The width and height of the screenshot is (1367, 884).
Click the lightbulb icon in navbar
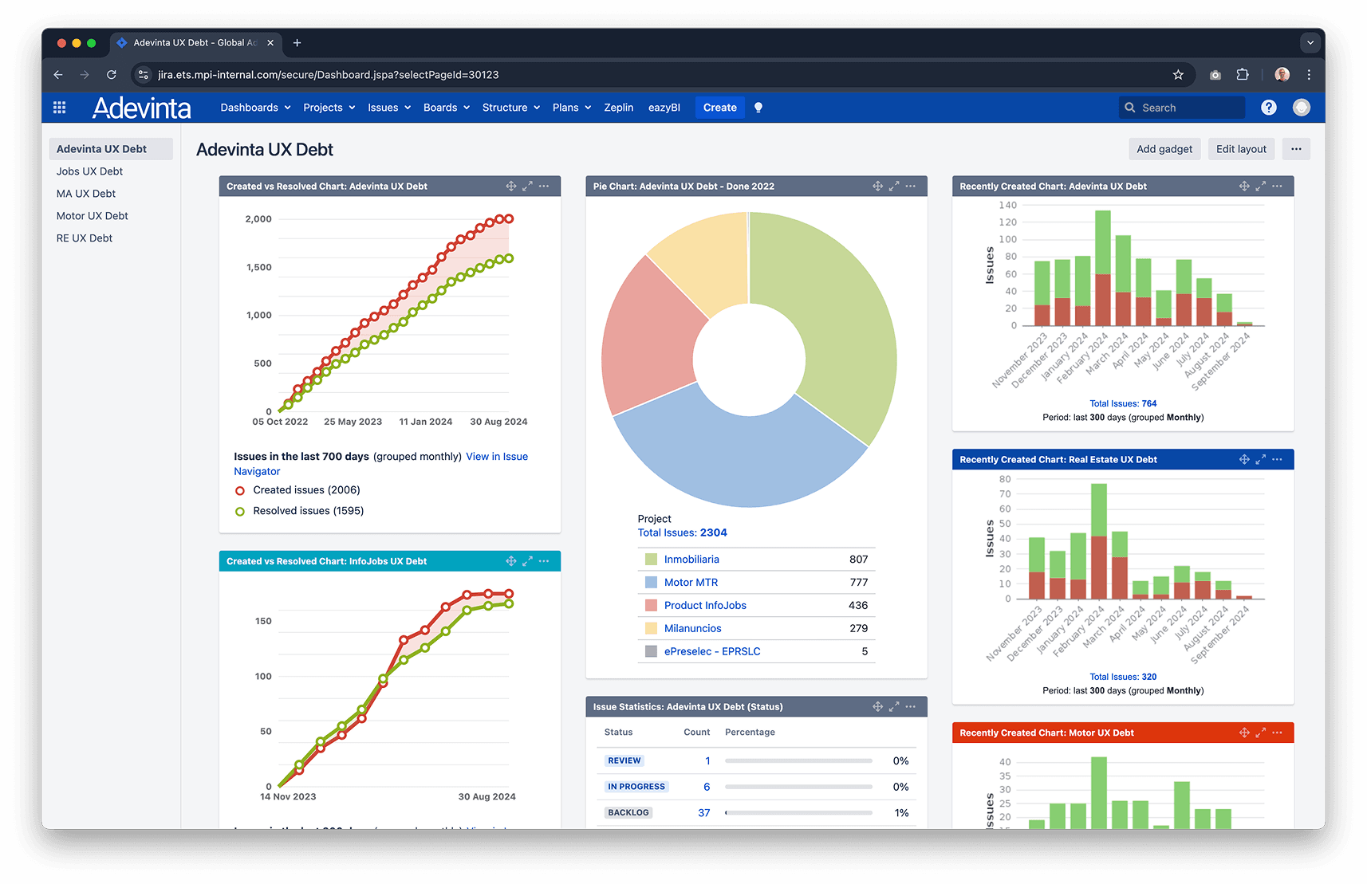[x=758, y=108]
